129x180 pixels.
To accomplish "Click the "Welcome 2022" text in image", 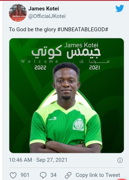I will point(40,65).
